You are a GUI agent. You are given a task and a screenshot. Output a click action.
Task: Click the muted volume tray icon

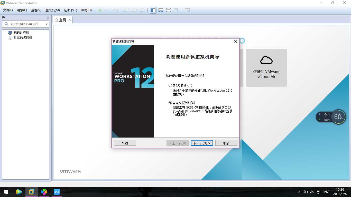(x=312, y=192)
